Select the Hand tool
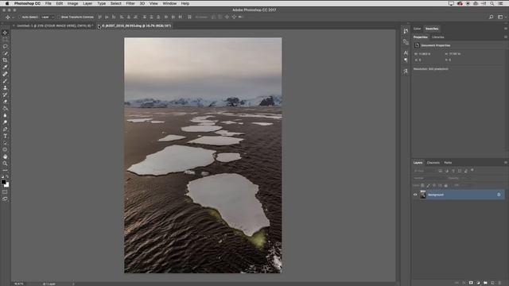Viewport: 509px width, 286px height. click(5, 157)
